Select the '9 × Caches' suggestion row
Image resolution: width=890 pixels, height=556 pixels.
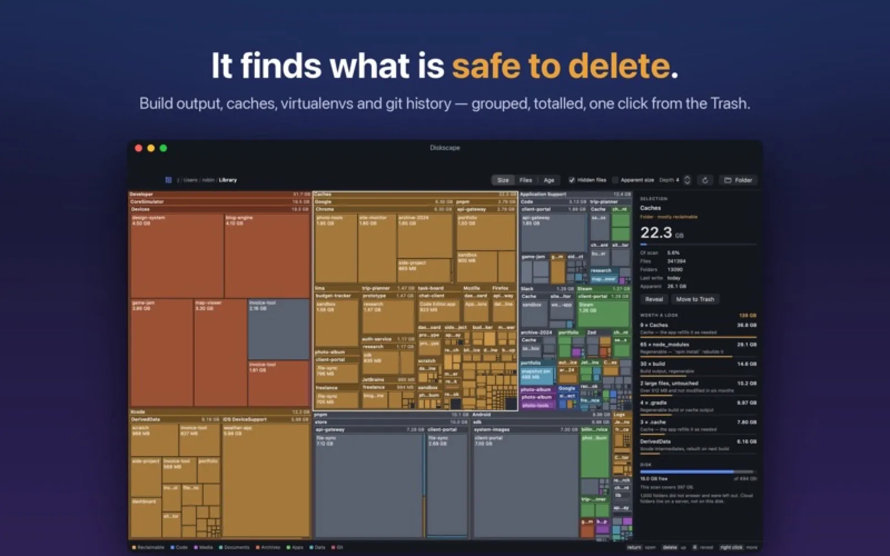pyautogui.click(x=698, y=329)
